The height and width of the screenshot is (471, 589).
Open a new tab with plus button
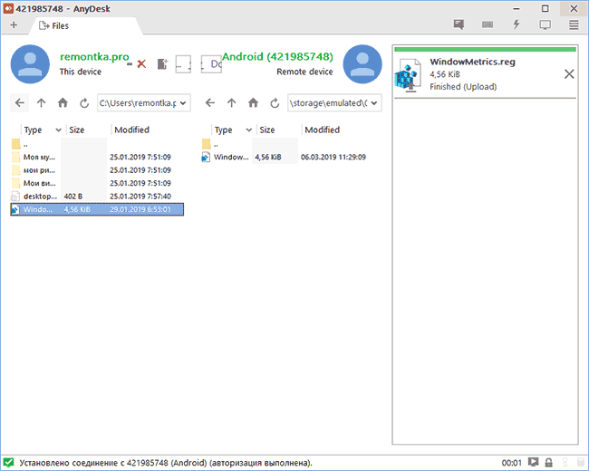click(x=13, y=24)
